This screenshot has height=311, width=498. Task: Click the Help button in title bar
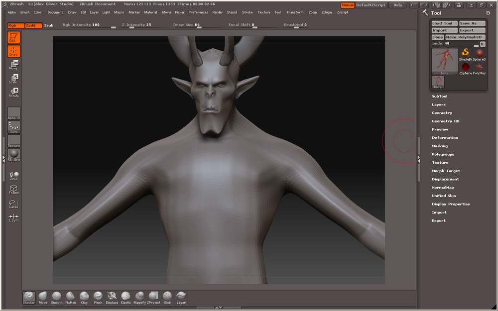pos(397,5)
